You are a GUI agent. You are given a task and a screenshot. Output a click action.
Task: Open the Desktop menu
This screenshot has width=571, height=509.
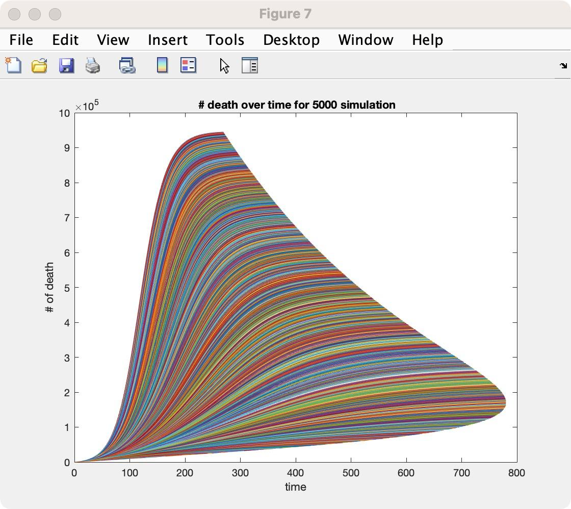coord(291,40)
